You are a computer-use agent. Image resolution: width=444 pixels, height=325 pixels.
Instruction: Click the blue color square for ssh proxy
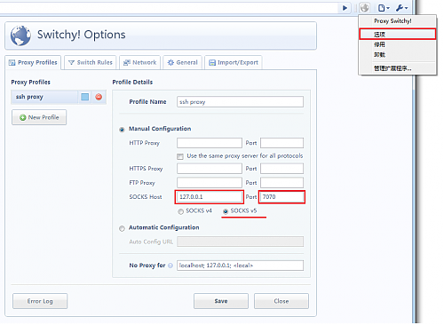point(85,97)
